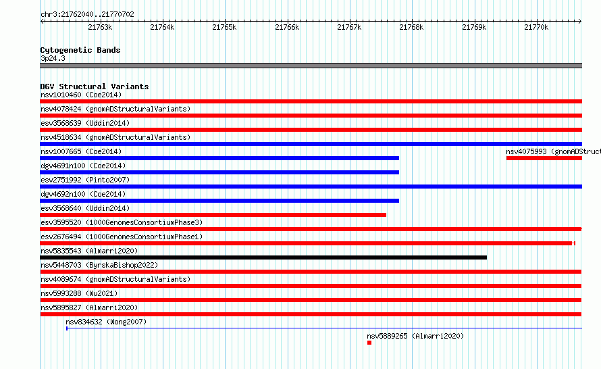
Task: Click the right arrow of the ruler
Action: click(x=580, y=21)
